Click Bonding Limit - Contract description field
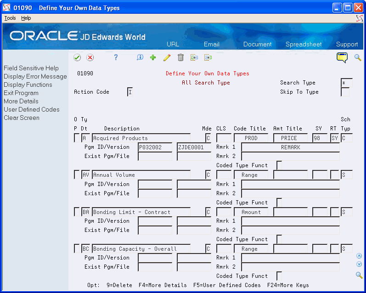Viewport: 366px width, 293px height. [141, 212]
